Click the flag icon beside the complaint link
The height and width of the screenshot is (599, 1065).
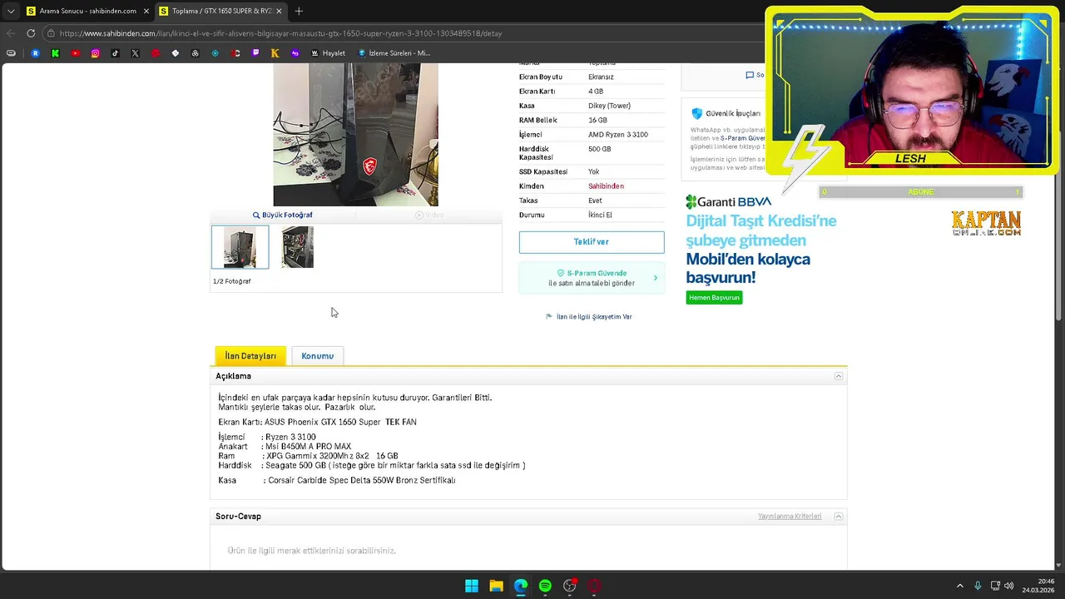pos(549,317)
